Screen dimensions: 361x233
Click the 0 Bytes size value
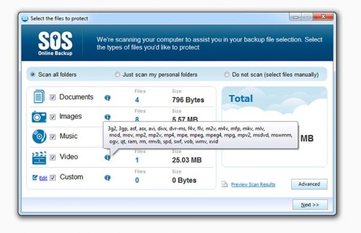pyautogui.click(x=184, y=180)
